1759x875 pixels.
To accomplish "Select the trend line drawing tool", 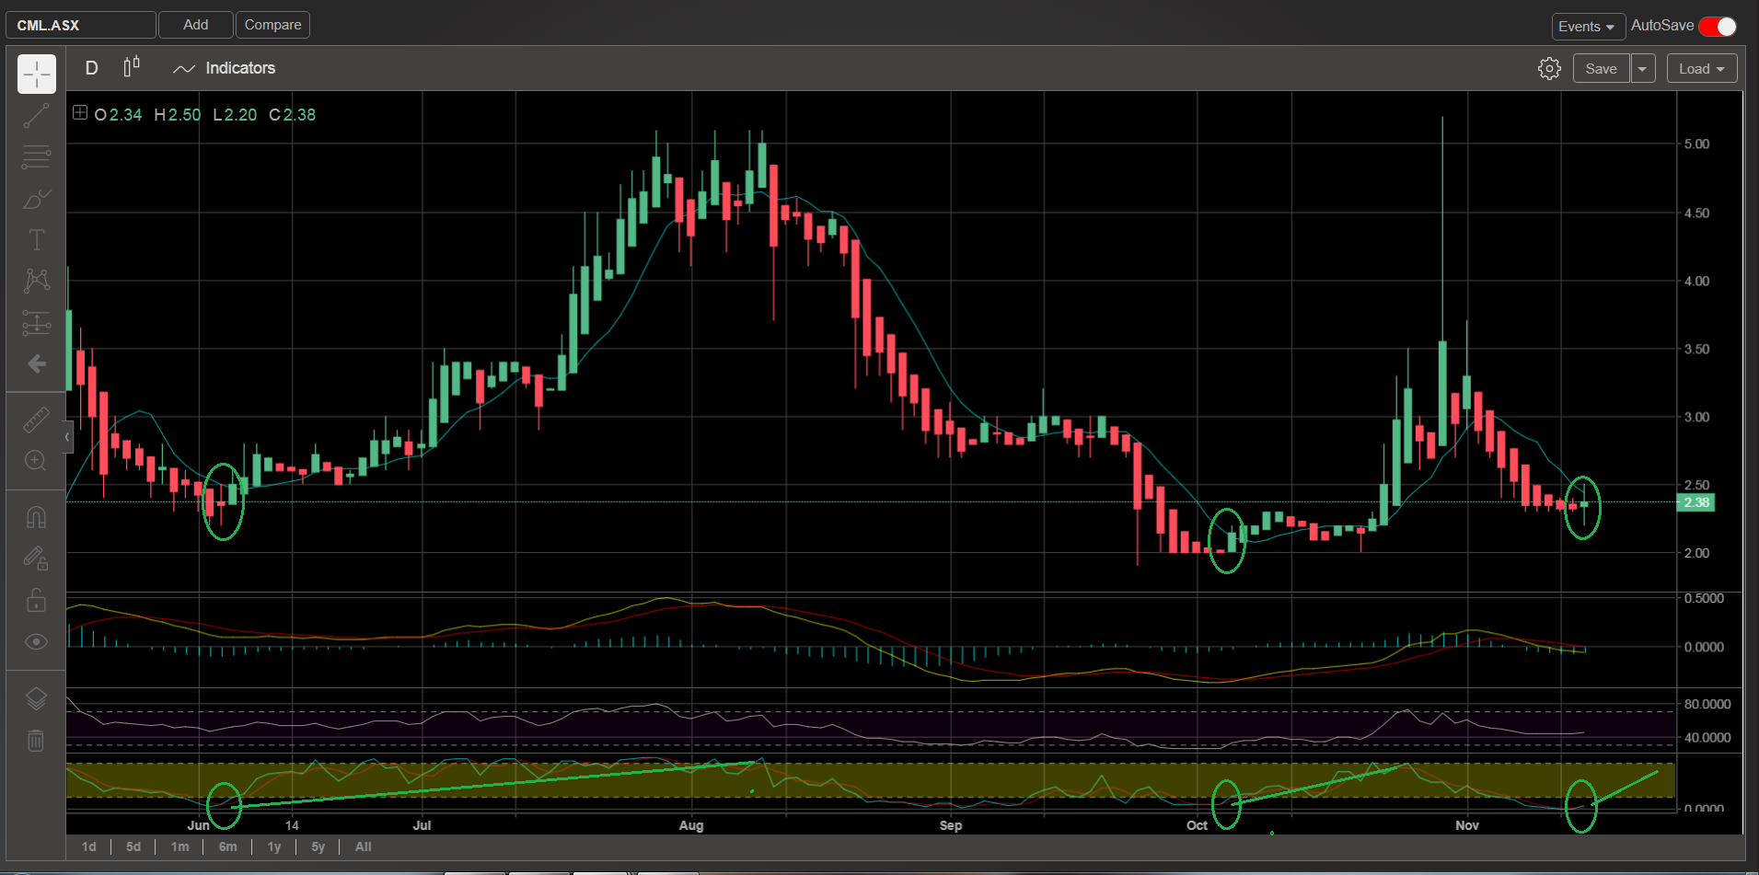I will [x=37, y=116].
